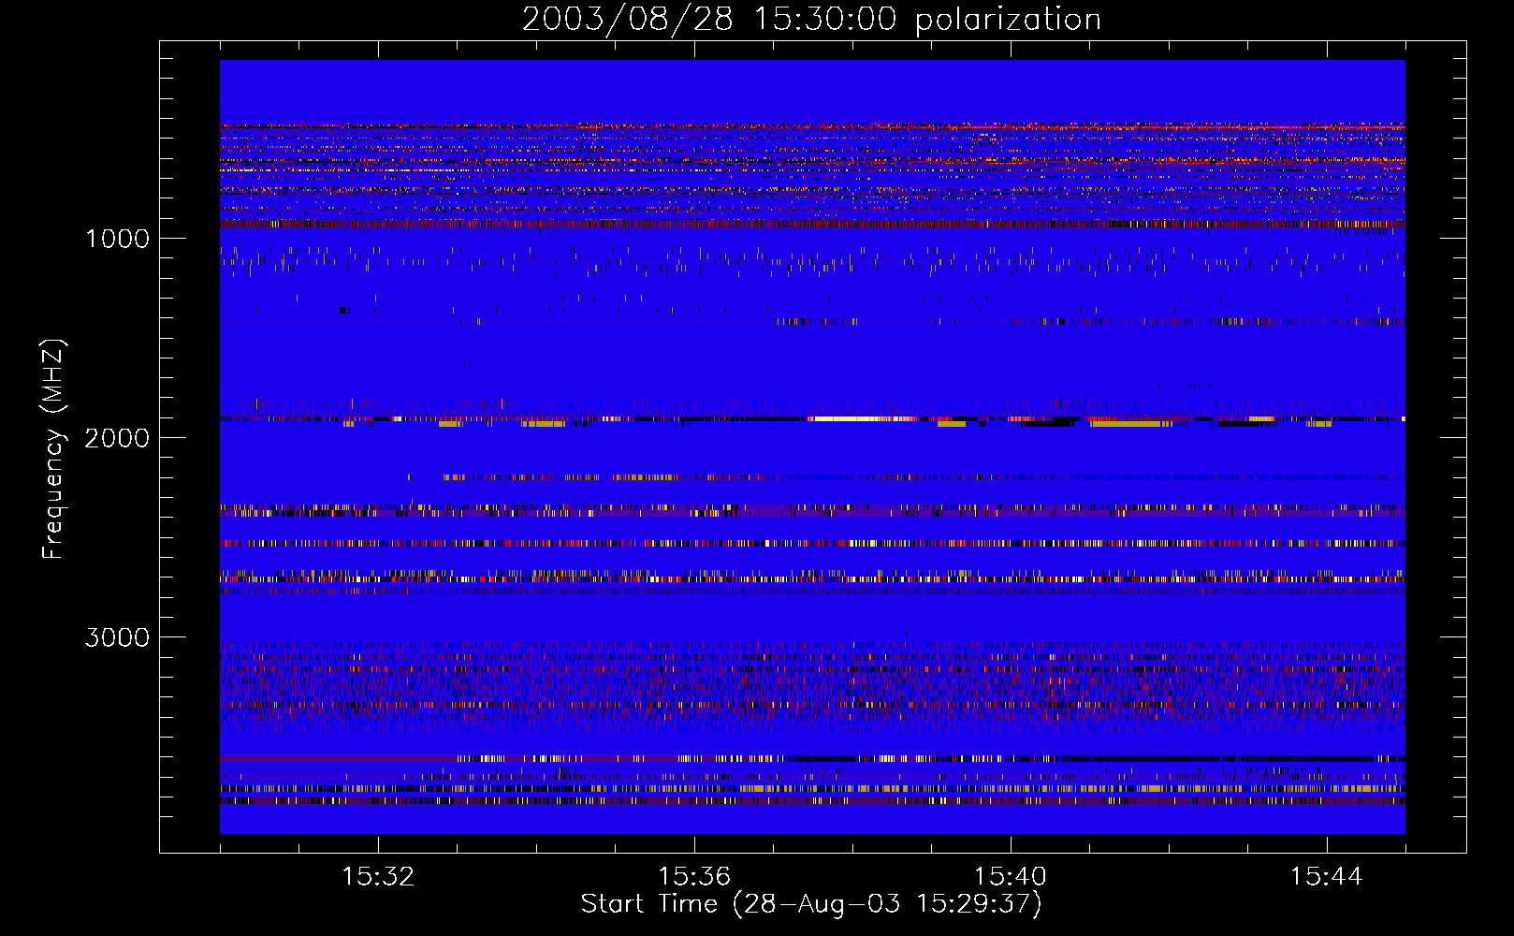Image resolution: width=1514 pixels, height=936 pixels.
Task: Click the 1000 frequency tick label
Action: pyautogui.click(x=118, y=239)
